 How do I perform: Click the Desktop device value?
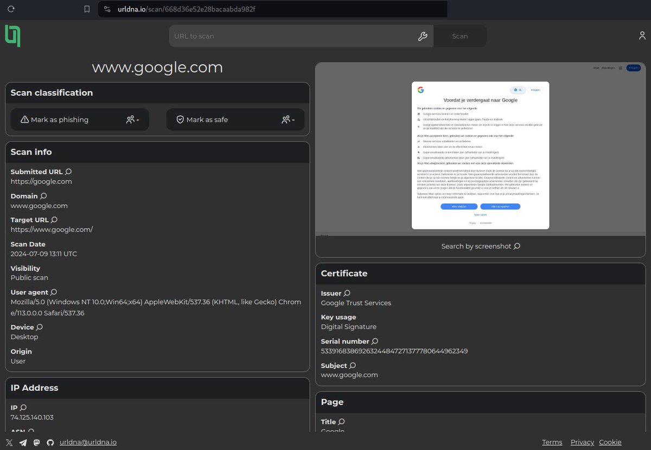click(24, 337)
